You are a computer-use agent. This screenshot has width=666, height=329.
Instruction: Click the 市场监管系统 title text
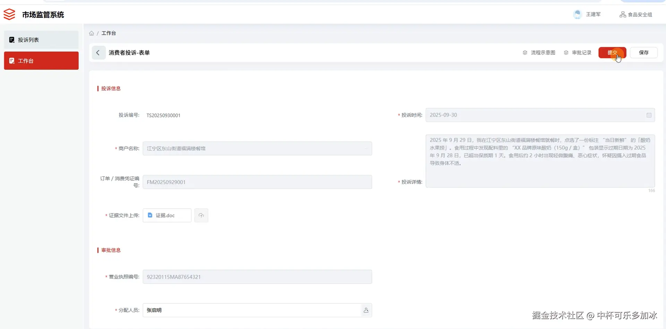point(43,15)
